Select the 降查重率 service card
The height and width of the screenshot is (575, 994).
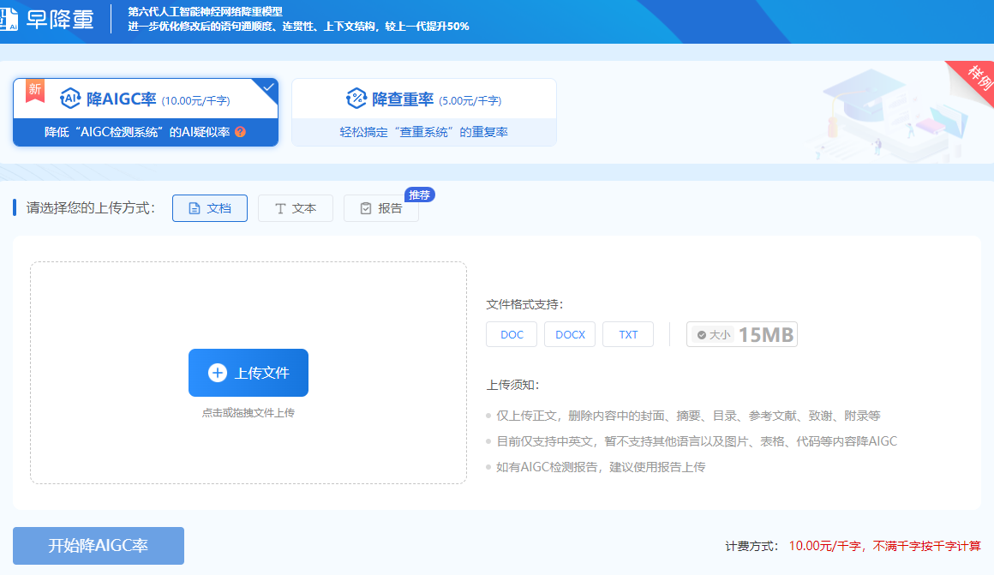tap(424, 111)
